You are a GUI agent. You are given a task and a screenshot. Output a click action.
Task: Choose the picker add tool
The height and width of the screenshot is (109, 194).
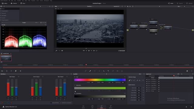pyautogui.click(x=134, y=80)
